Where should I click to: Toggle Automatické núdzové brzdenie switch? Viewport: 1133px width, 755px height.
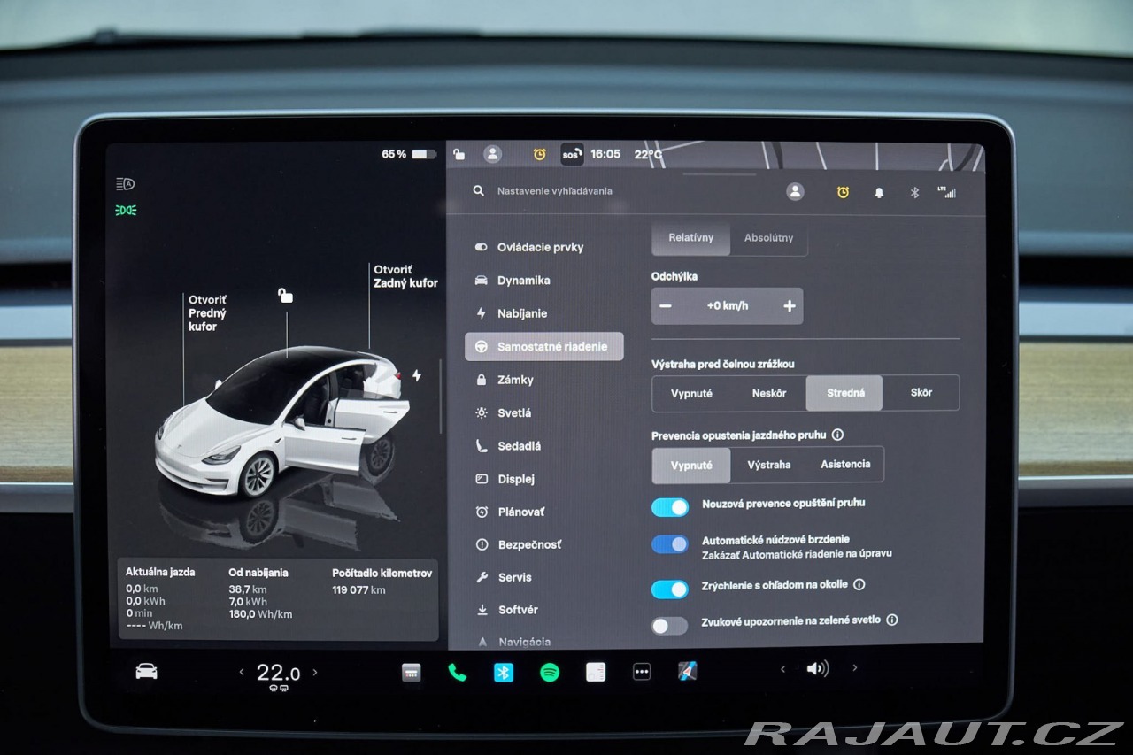click(670, 544)
